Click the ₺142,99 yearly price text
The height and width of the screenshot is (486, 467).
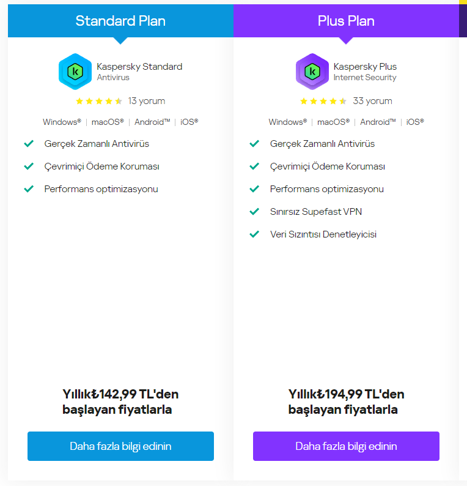tap(120, 402)
